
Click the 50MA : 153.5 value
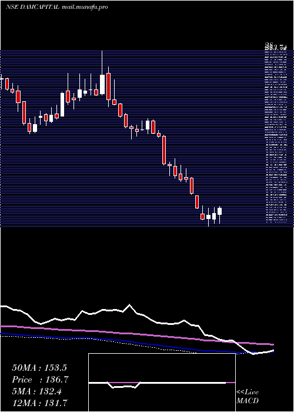click(39, 368)
